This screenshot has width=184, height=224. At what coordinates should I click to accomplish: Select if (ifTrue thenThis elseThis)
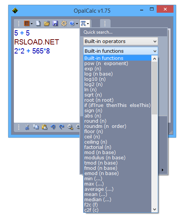[x=117, y=105]
